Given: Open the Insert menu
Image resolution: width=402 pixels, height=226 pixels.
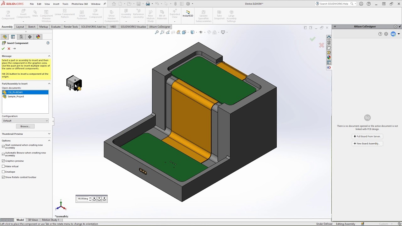Looking at the screenshot, I should coord(56,4).
